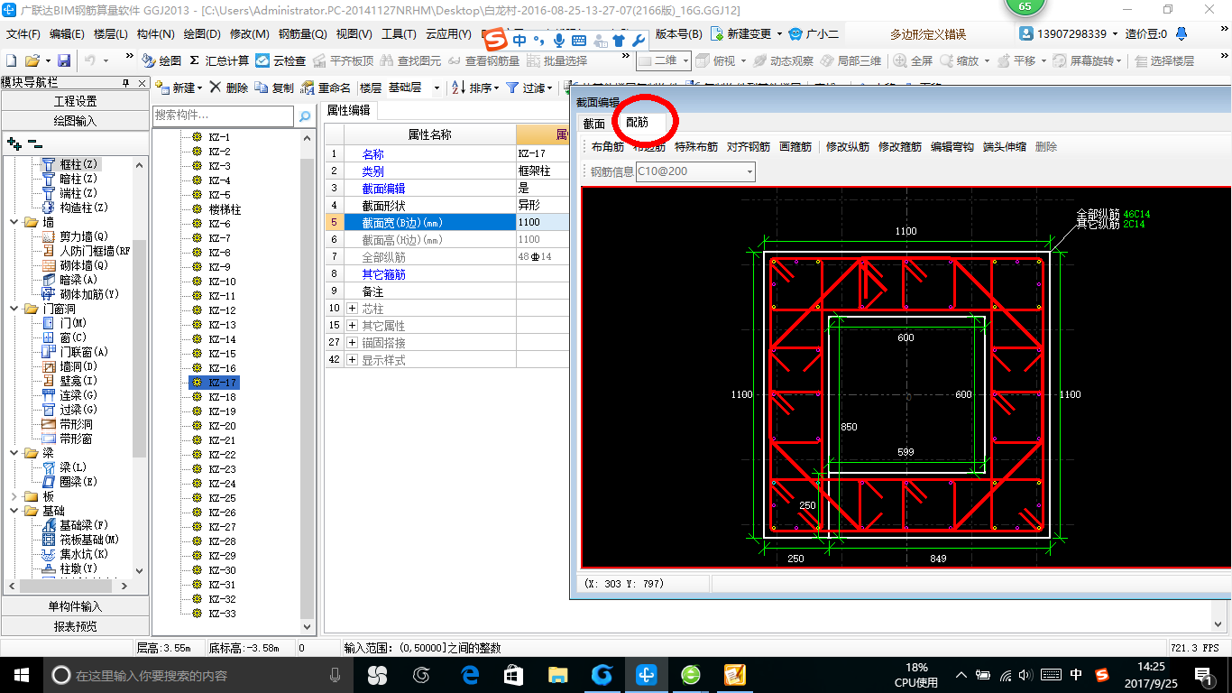Start 云检查 cloud check
Viewport: 1232px width, 693px height.
280,60
